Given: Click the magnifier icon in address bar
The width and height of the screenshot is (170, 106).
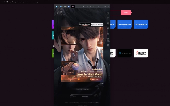Looking at the screenshot, I should pos(10,2).
